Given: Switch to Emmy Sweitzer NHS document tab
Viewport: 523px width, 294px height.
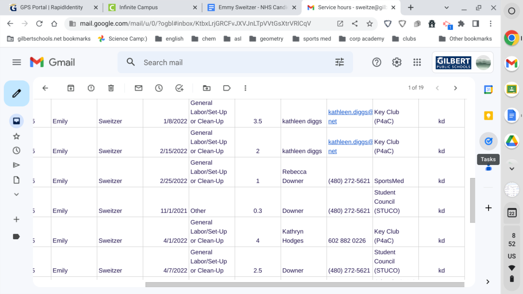Looking at the screenshot, I should (x=251, y=7).
